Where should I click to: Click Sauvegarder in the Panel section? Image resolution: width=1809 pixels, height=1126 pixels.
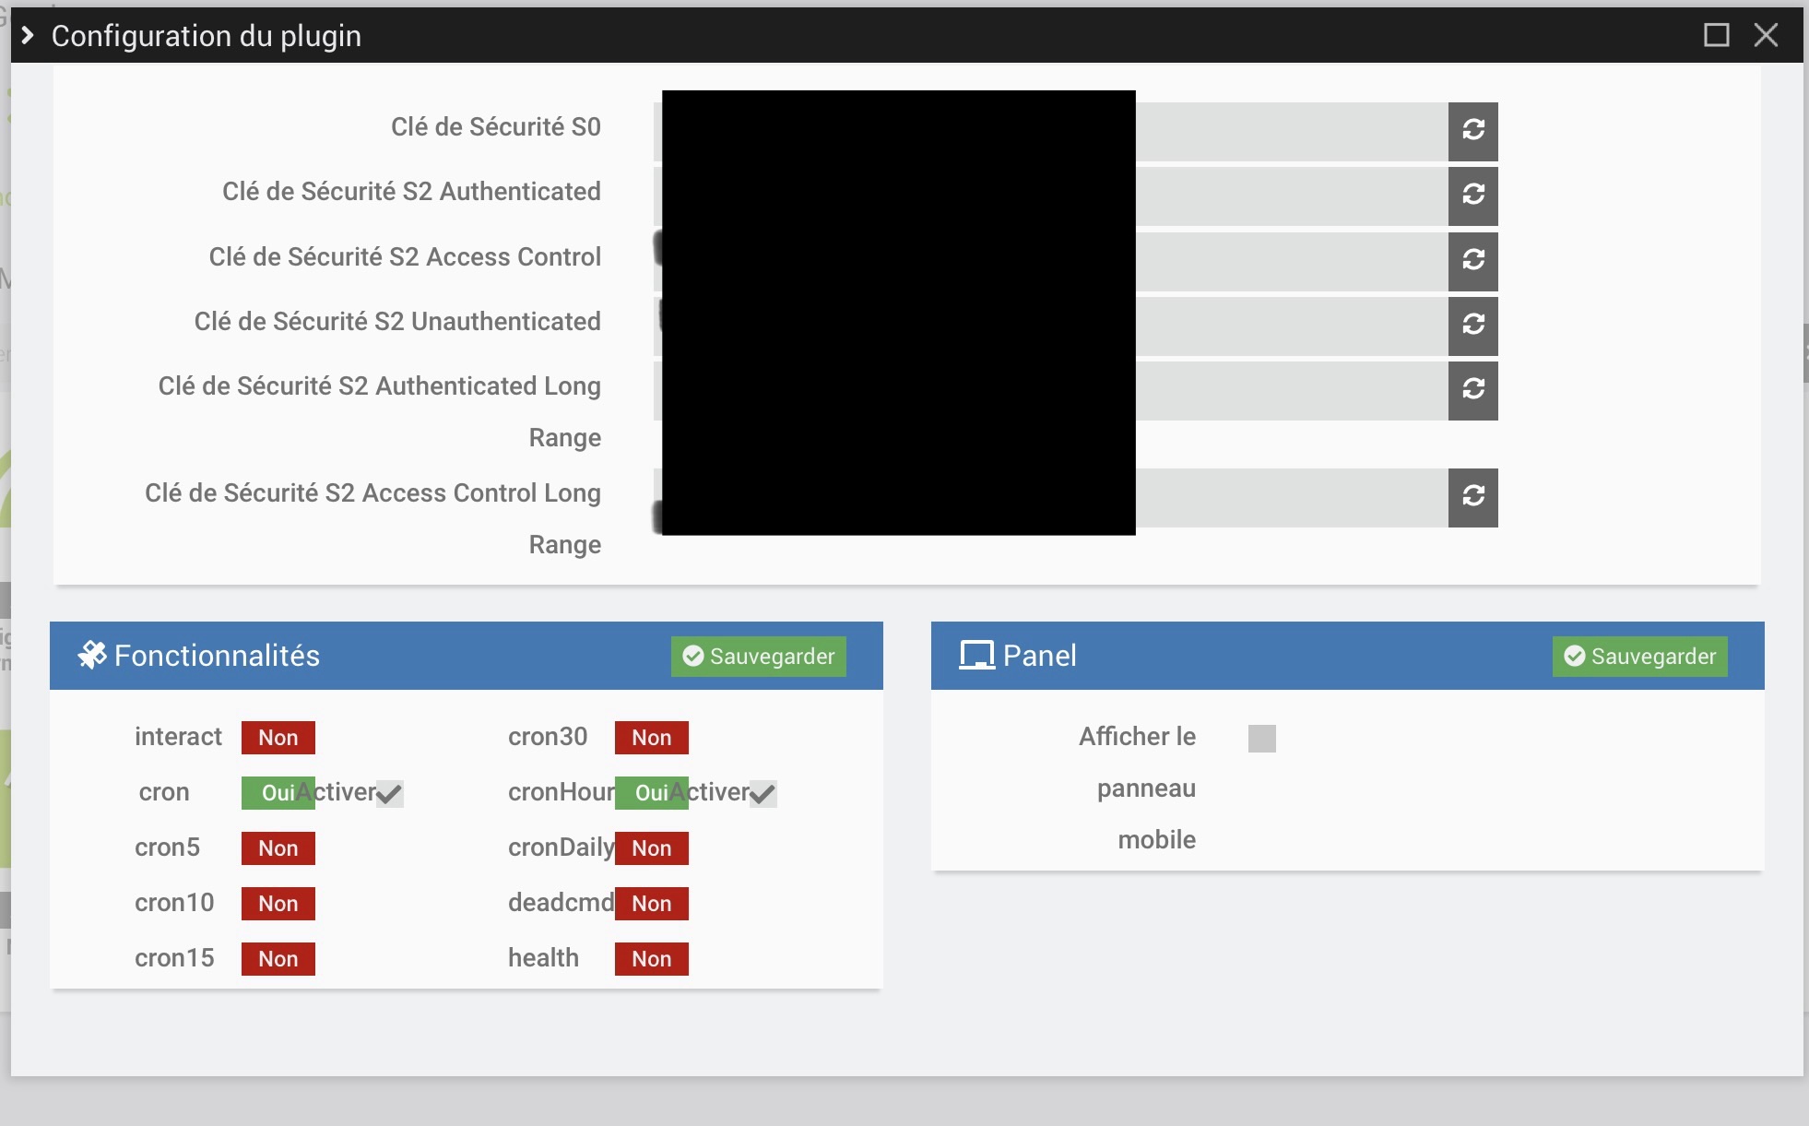[x=1639, y=657]
